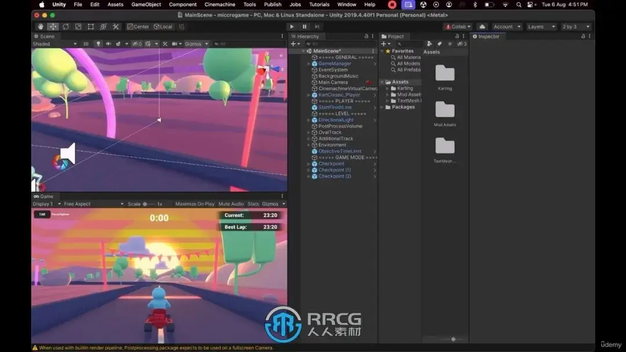Select the Move tool
Viewport: 626px width, 352px height.
coord(53,27)
